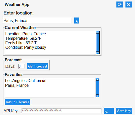Click the Favorites scrollbar thumb
The width and height of the screenshot is (135, 115).
97,88
